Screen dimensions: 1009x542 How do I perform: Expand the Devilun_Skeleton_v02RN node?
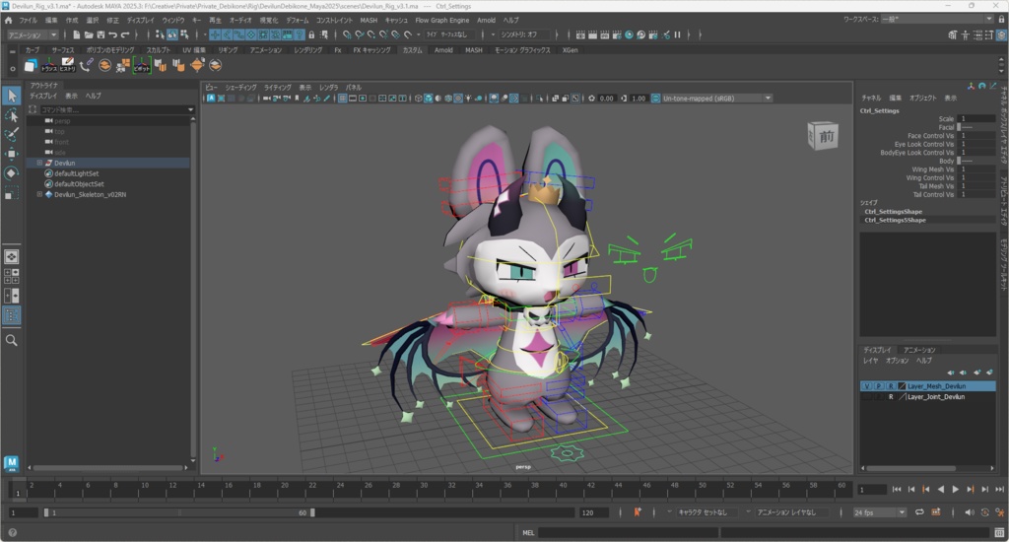tap(39, 194)
